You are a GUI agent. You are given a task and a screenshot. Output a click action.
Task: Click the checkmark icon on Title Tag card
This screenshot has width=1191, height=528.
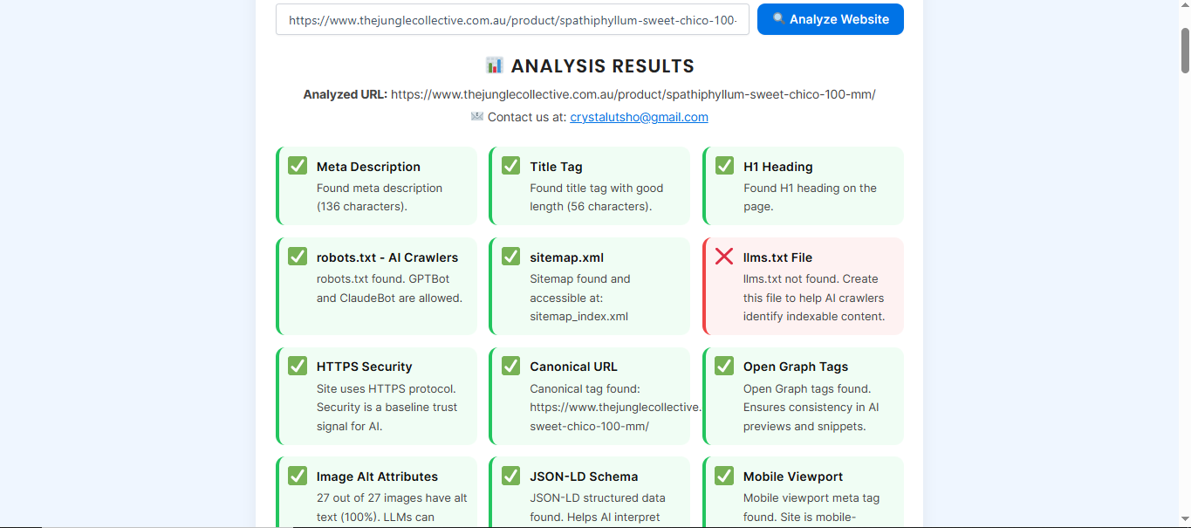(x=510, y=166)
